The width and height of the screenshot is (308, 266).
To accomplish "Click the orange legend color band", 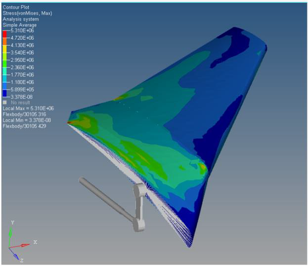I will click(x=5, y=41).
